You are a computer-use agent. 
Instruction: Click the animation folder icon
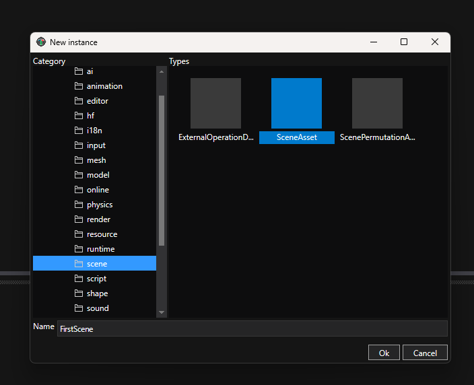pyautogui.click(x=79, y=86)
